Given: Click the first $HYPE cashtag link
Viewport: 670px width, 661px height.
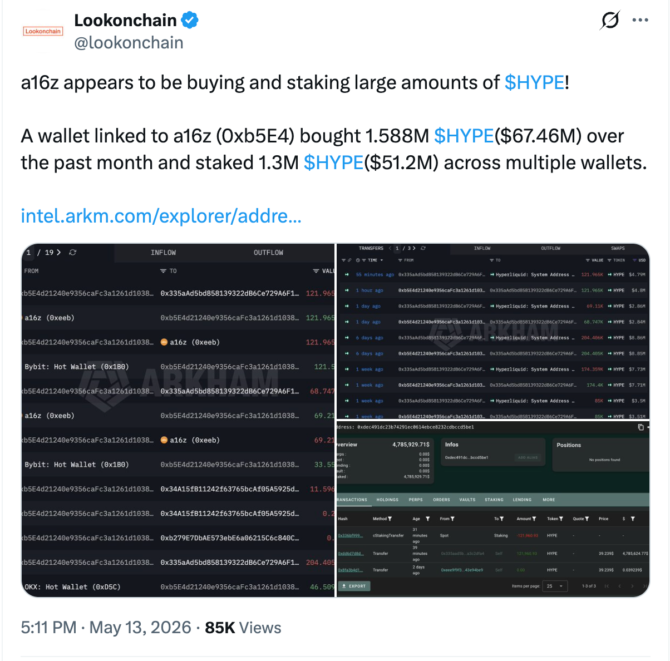Looking at the screenshot, I should (x=534, y=82).
